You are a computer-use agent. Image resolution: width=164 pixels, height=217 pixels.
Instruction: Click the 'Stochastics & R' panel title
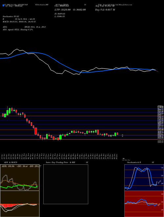click(134, 162)
